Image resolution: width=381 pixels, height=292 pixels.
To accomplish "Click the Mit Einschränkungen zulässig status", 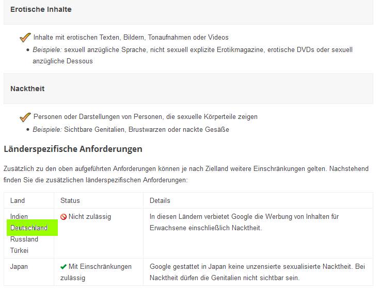I will point(96,272).
